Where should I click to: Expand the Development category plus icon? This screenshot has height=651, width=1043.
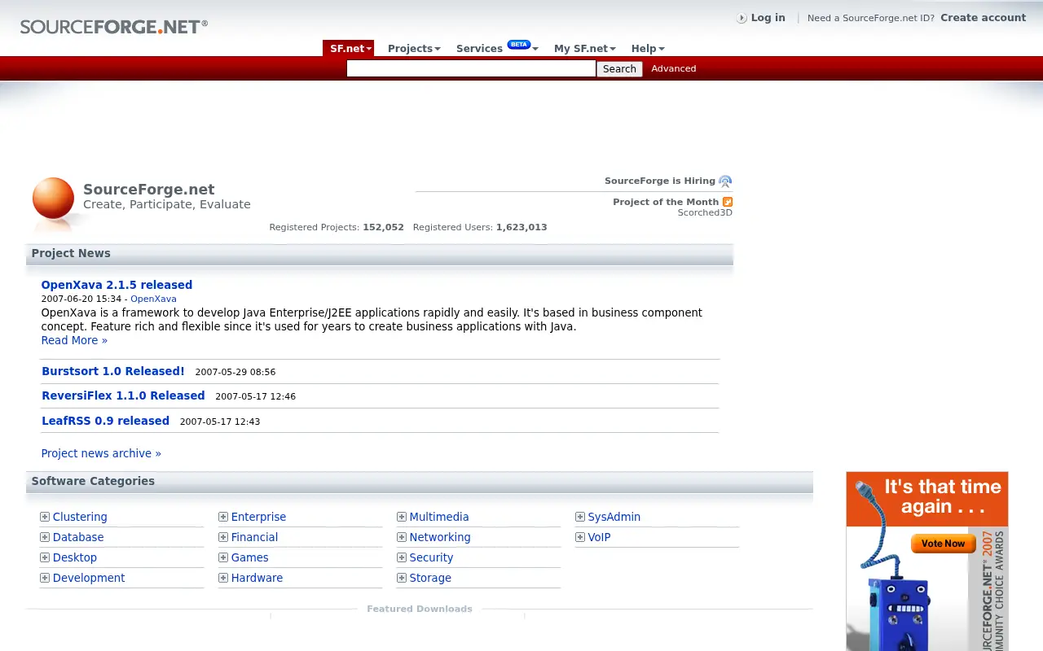tap(45, 578)
